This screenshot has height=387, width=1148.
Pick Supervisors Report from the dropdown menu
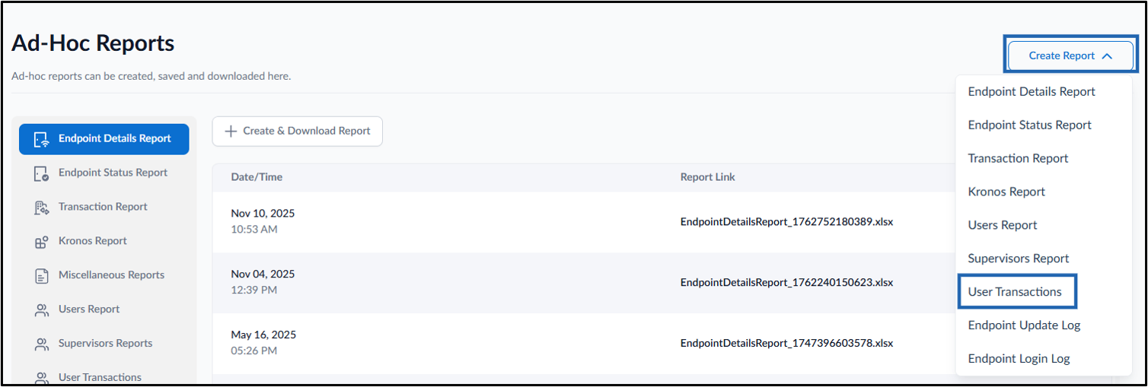(x=1019, y=259)
